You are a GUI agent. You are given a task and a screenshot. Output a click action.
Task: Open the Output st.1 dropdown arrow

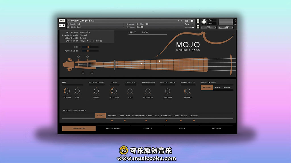pyautogui.click(x=124, y=24)
